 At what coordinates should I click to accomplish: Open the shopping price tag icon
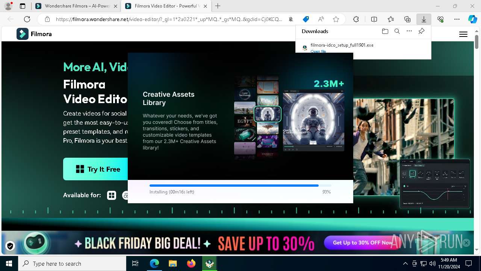click(x=306, y=19)
